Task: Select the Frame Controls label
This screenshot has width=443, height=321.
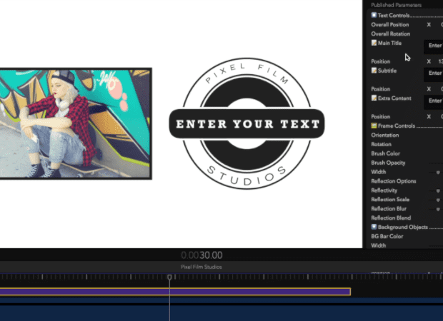Action: 397,126
